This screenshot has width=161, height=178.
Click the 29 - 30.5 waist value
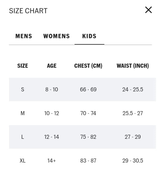point(133,161)
